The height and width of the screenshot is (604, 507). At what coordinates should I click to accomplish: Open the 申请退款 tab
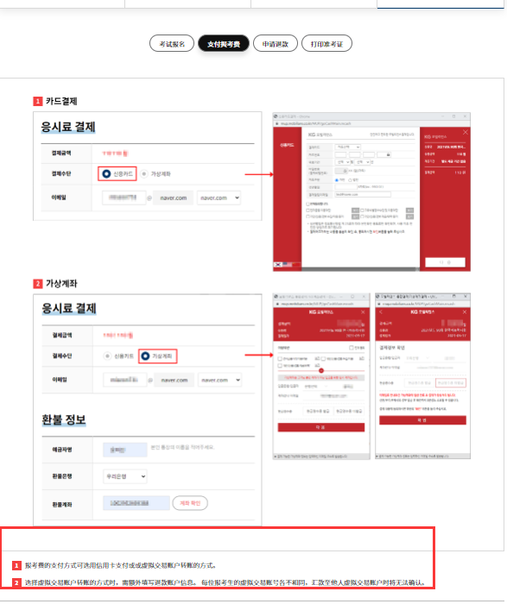point(276,43)
